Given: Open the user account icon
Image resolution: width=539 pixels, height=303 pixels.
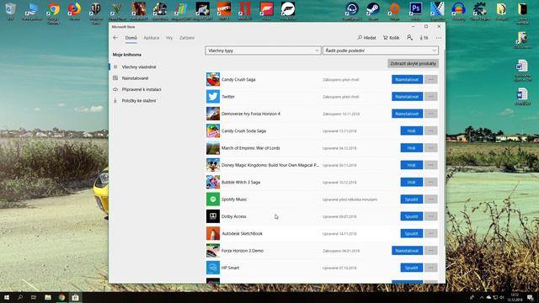Looking at the screenshot, I should [x=409, y=37].
